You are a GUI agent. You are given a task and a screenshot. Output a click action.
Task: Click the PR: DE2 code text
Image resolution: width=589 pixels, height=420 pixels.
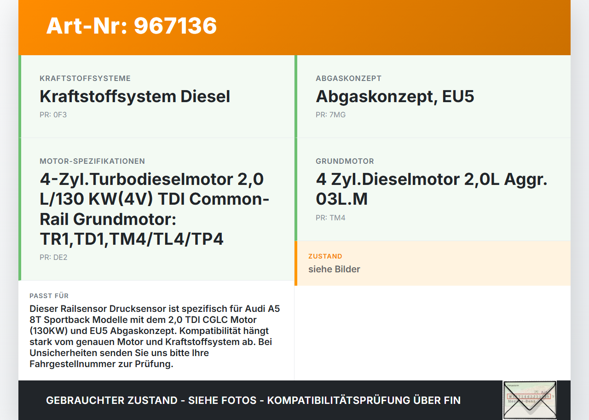click(53, 257)
